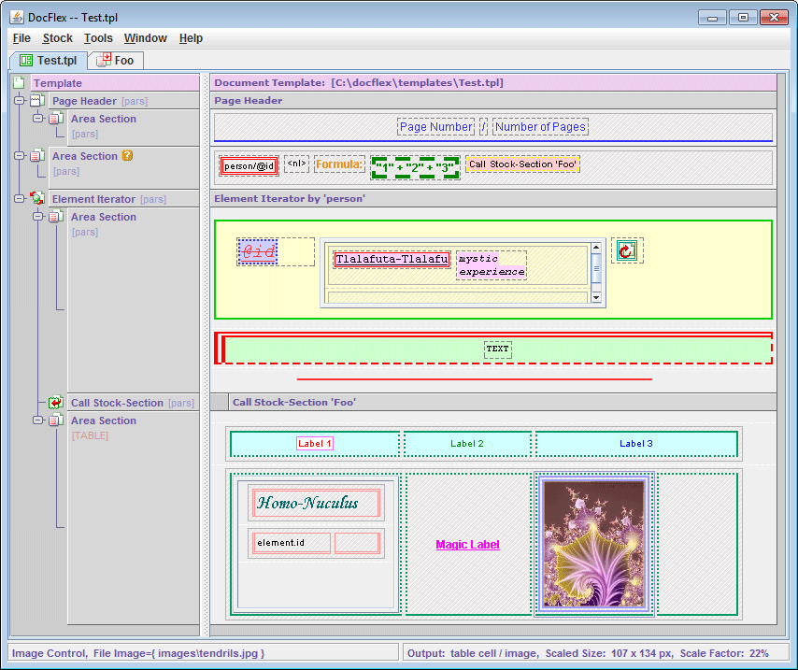Image resolution: width=798 pixels, height=670 pixels.
Task: Click the Magic Label link in the table
Action: pos(467,544)
